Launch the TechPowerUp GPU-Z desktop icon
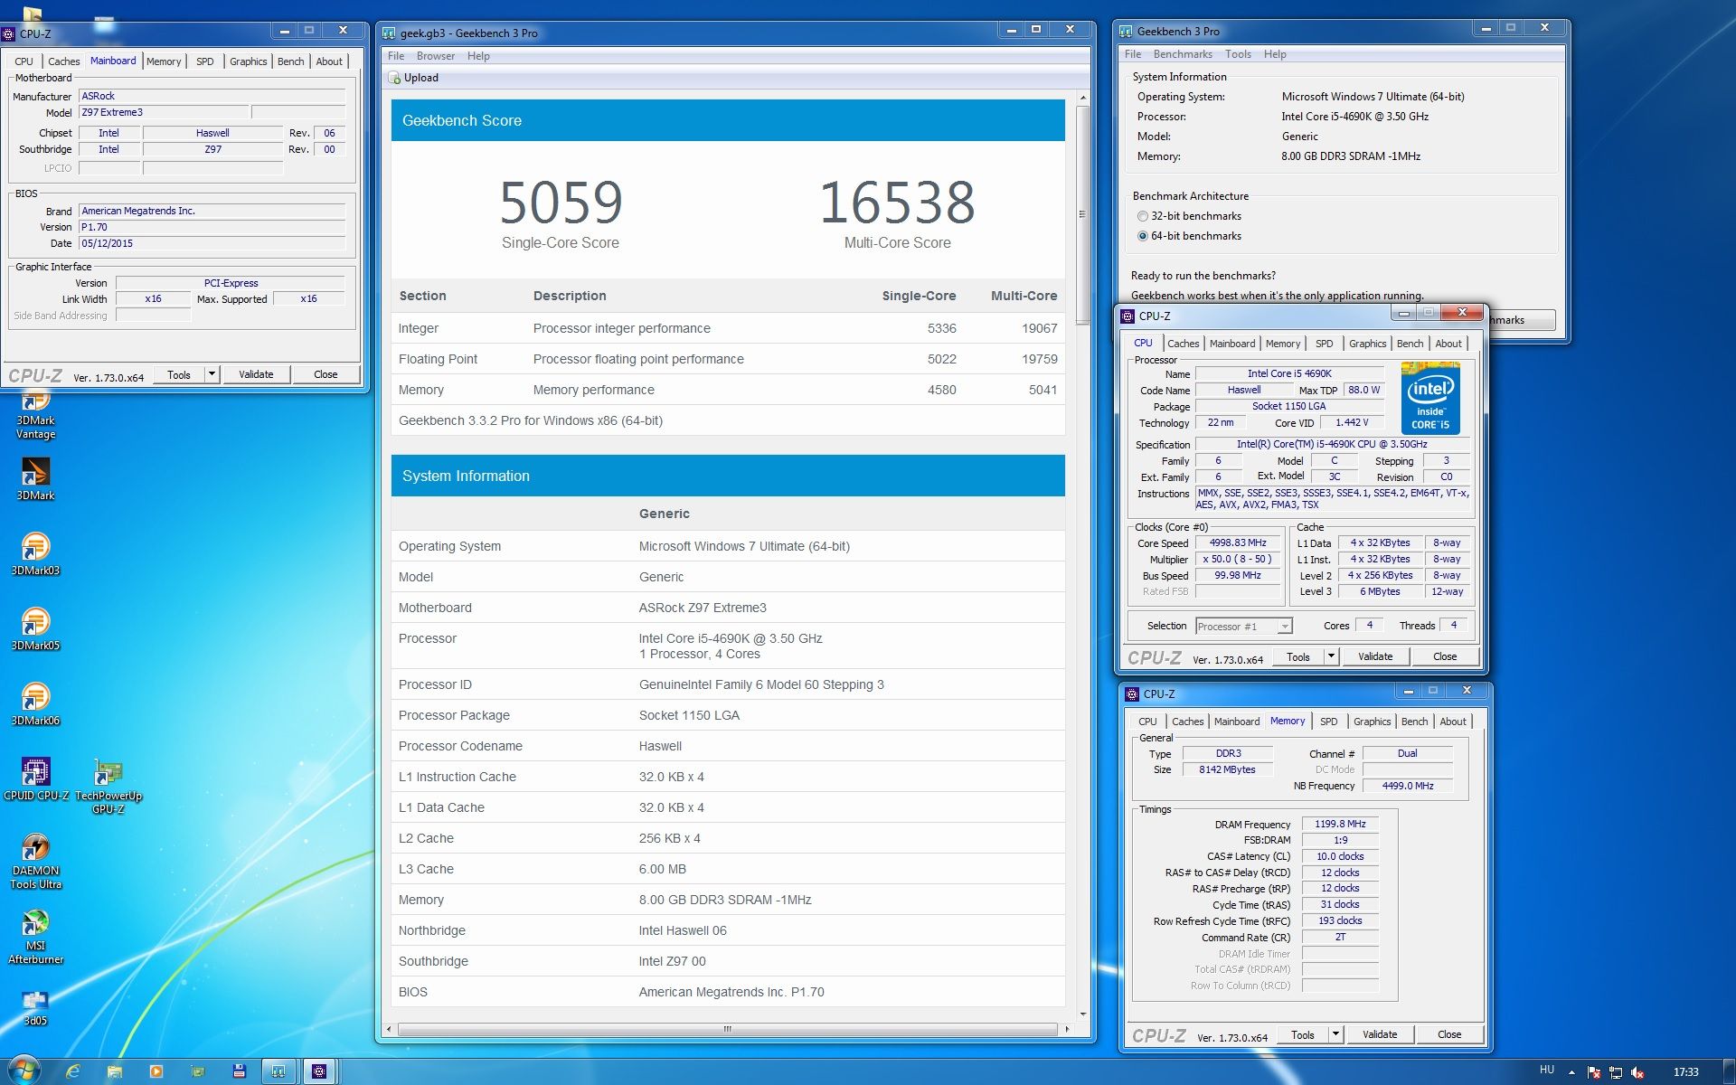This screenshot has height=1085, width=1736. pos(108,774)
